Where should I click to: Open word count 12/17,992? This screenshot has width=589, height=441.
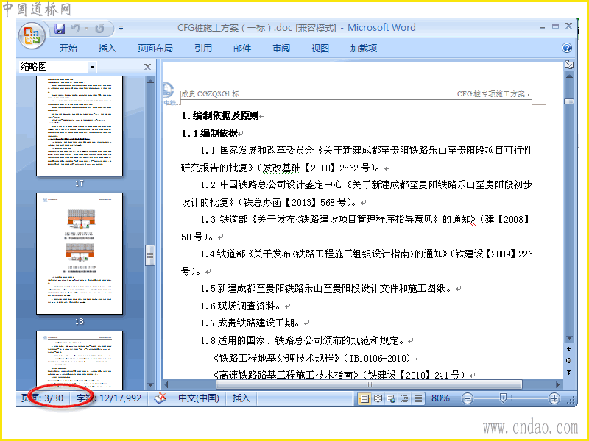tap(109, 398)
